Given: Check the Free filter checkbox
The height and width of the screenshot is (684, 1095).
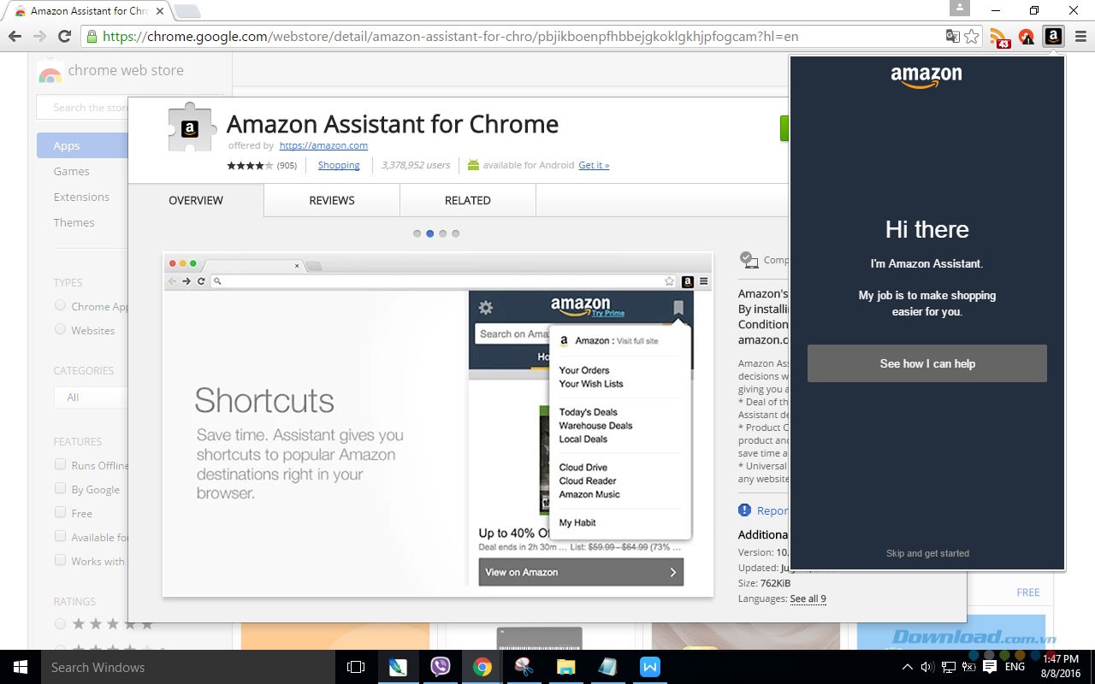Looking at the screenshot, I should pyautogui.click(x=60, y=513).
